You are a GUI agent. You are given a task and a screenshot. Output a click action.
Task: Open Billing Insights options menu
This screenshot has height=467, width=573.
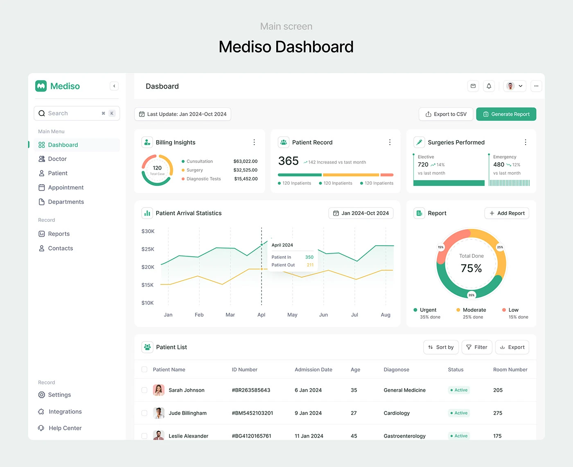click(254, 142)
